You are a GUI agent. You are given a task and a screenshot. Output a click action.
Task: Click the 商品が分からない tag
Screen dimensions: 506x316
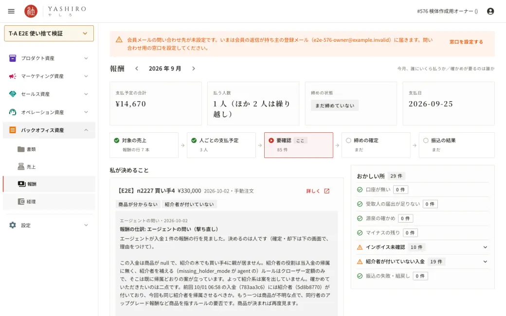point(138,204)
